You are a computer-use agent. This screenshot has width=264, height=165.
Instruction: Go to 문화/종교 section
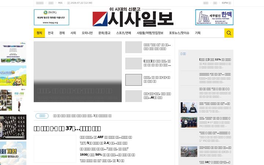point(104,33)
